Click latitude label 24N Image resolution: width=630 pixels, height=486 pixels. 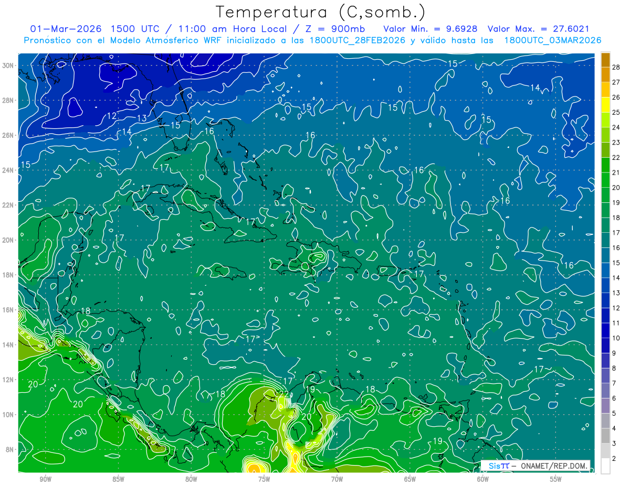[9, 170]
